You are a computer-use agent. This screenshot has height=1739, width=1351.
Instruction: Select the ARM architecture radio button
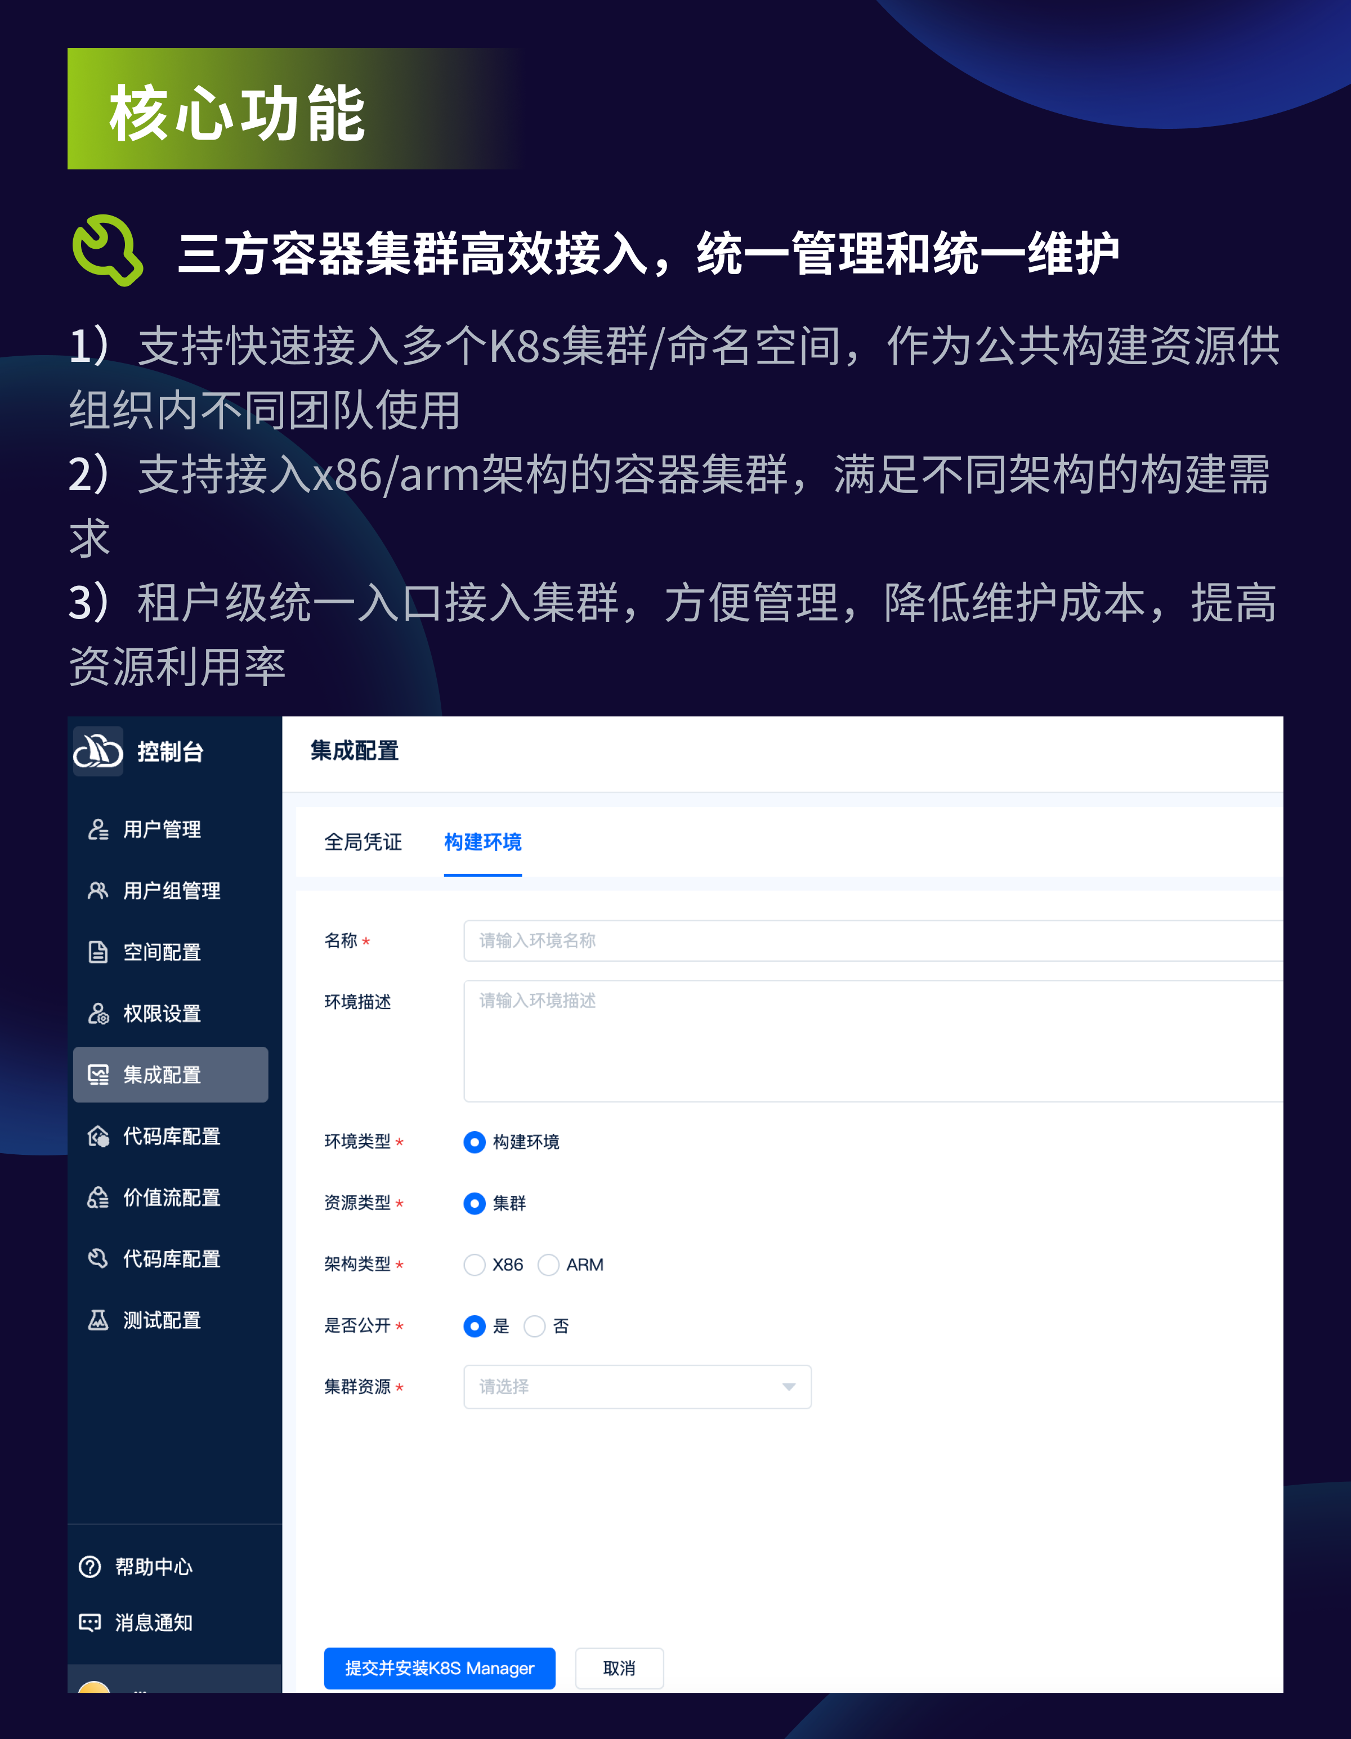[548, 1265]
